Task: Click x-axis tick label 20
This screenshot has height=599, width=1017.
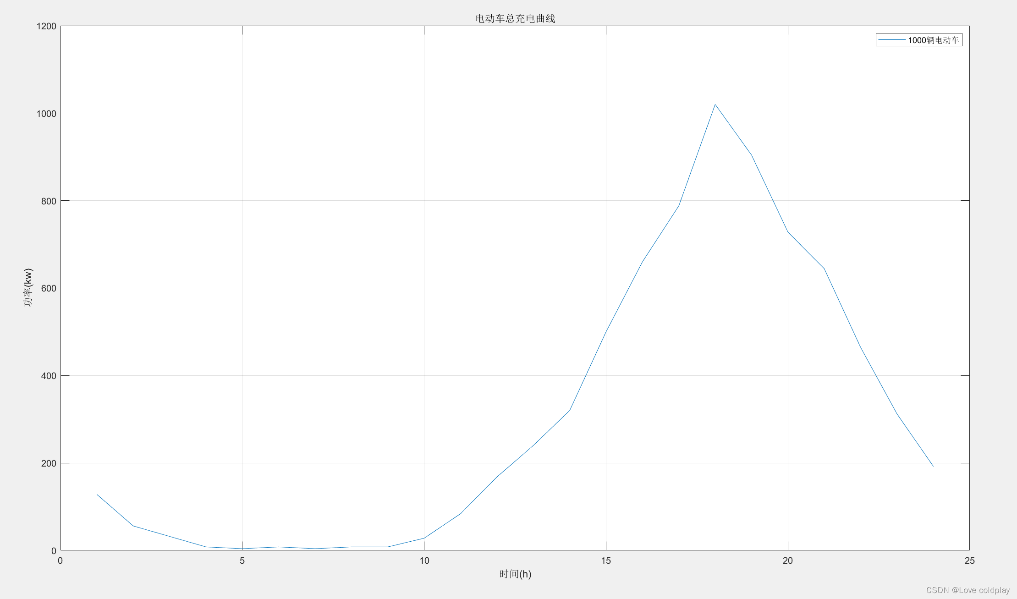Action: pyautogui.click(x=788, y=561)
